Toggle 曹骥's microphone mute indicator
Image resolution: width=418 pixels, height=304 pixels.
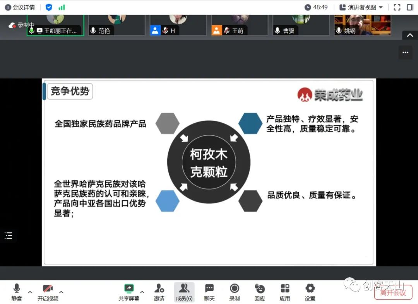(277, 31)
